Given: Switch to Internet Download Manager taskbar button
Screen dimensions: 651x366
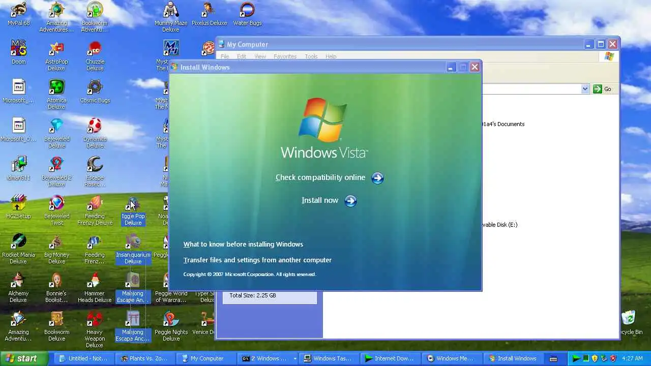Looking at the screenshot, I should (391, 358).
